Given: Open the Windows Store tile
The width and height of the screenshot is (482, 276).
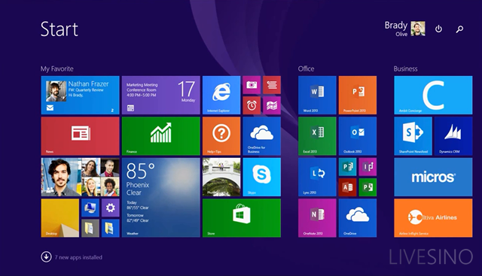Looking at the screenshot, I should pos(242,218).
